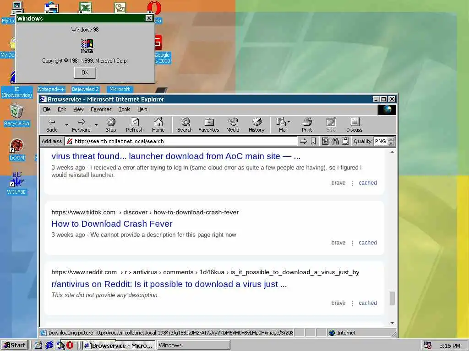Click 'brave' under the virus threat result
The width and height of the screenshot is (469, 351).
point(338,183)
